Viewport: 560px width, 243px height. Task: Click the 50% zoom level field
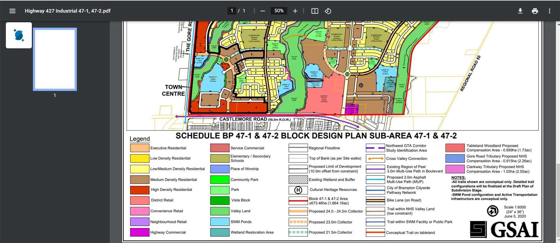click(279, 11)
